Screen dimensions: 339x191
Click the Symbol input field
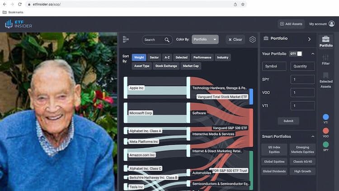[274, 66]
